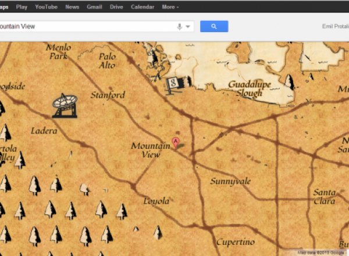The image size is (349, 256).
Task: Open YouTube in the top bar
Action: [x=47, y=7]
